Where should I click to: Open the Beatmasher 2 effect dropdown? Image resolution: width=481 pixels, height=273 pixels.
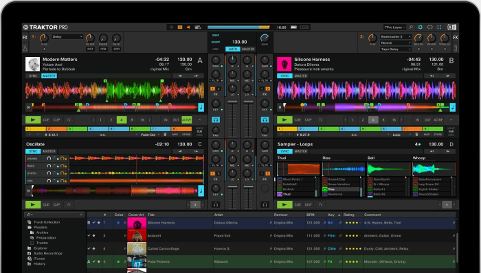point(396,37)
